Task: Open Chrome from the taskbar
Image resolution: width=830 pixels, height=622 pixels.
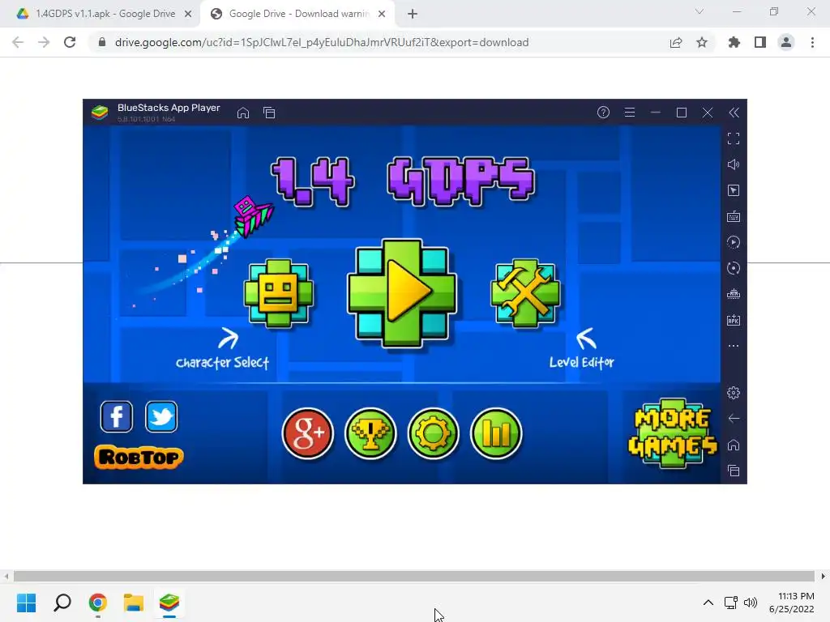Action: click(x=98, y=603)
